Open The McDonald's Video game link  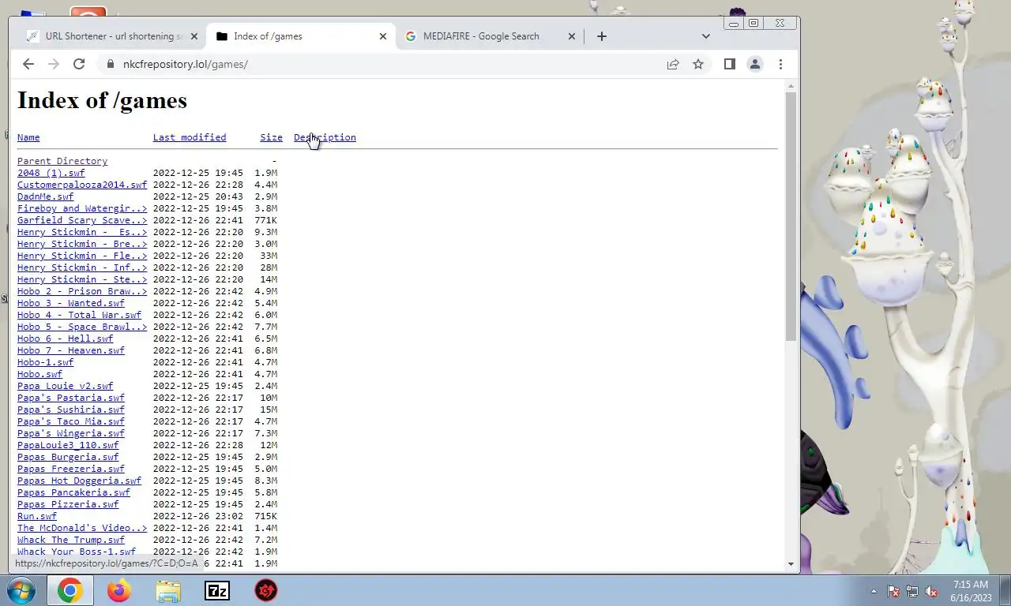[82, 528]
